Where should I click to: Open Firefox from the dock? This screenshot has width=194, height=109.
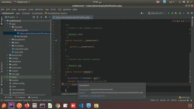tap(27, 106)
